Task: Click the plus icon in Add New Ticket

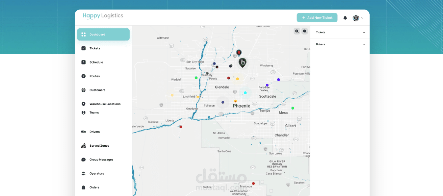Action: point(303,18)
